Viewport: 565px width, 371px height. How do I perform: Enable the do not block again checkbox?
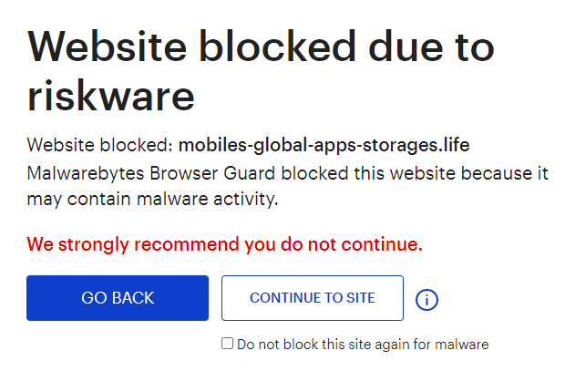(228, 344)
